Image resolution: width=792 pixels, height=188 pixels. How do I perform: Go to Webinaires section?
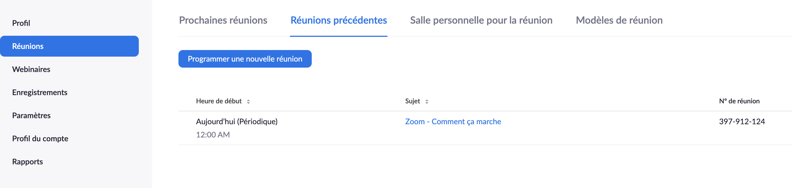[31, 69]
